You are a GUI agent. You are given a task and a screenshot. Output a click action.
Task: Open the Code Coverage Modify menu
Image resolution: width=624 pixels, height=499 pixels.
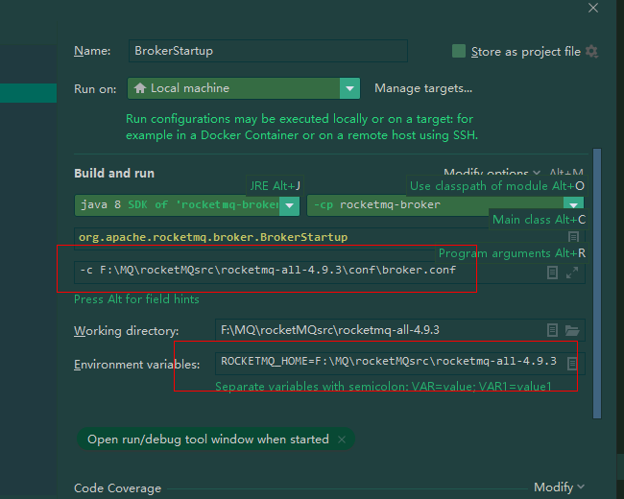[x=559, y=487]
